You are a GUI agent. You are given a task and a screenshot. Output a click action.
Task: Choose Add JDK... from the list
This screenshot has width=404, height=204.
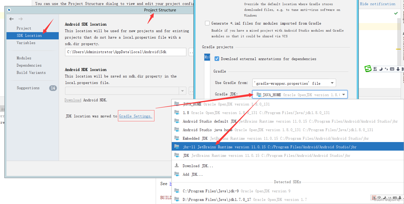pyautogui.click(x=288, y=174)
